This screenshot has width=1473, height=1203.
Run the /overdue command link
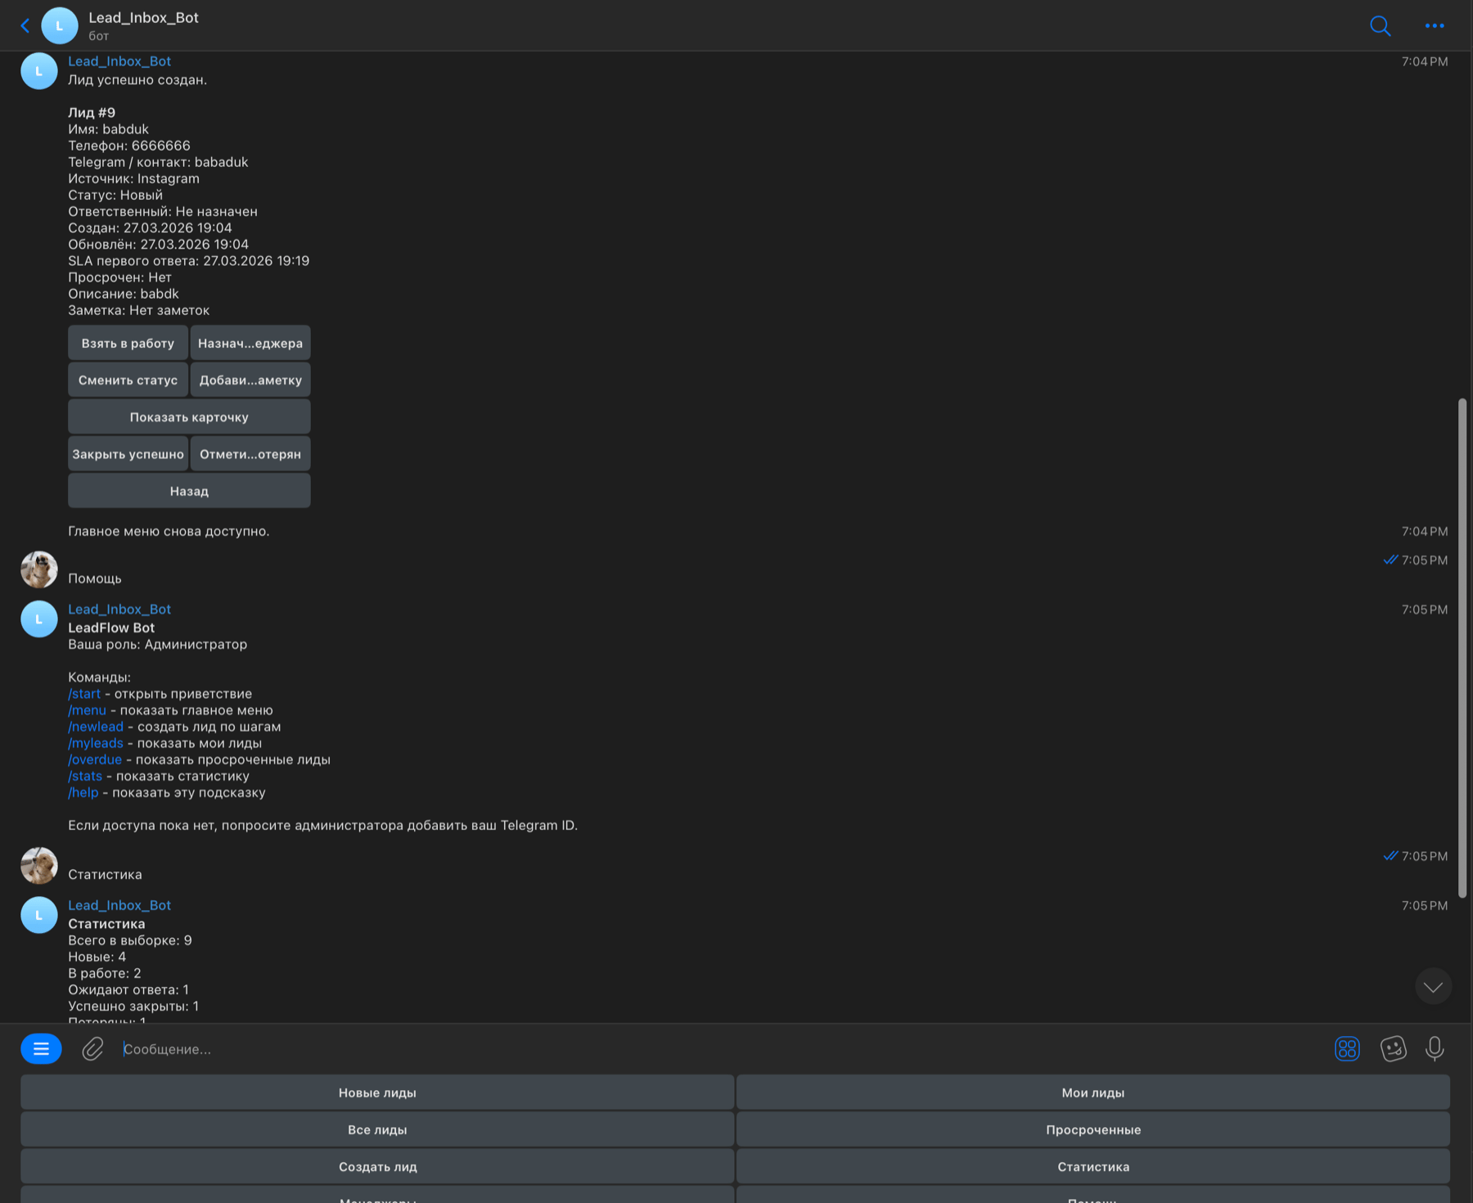(95, 759)
